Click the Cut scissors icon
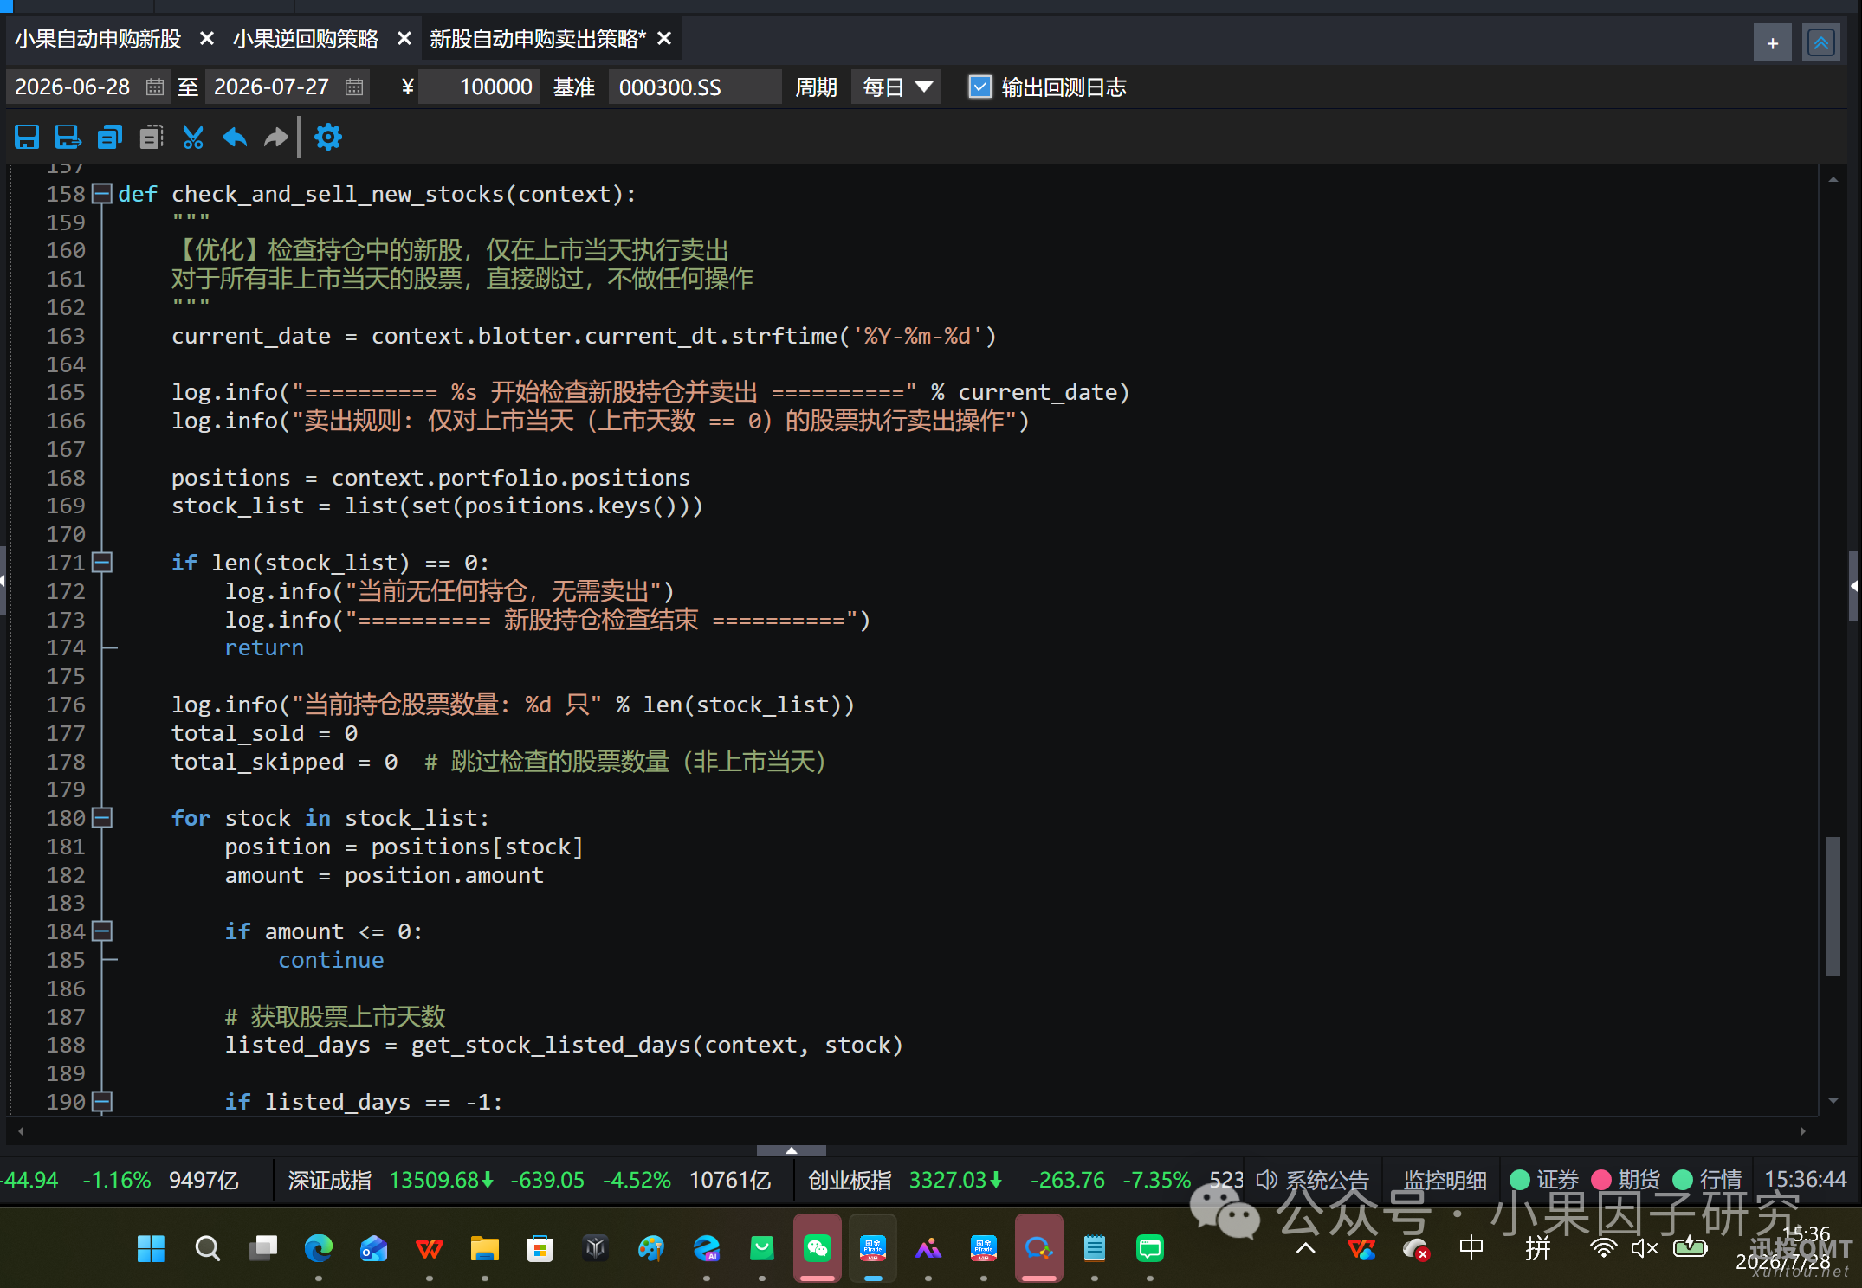Image resolution: width=1862 pixels, height=1288 pixels. [193, 137]
